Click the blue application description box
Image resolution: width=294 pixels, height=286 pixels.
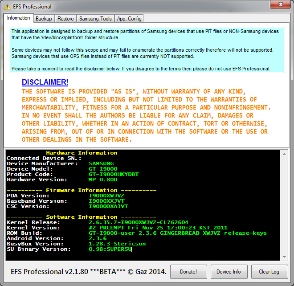[147, 50]
